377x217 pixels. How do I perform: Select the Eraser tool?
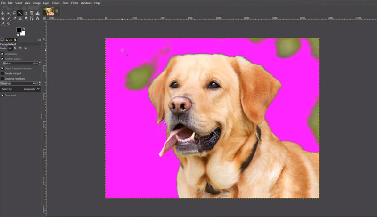(x=15, y=18)
